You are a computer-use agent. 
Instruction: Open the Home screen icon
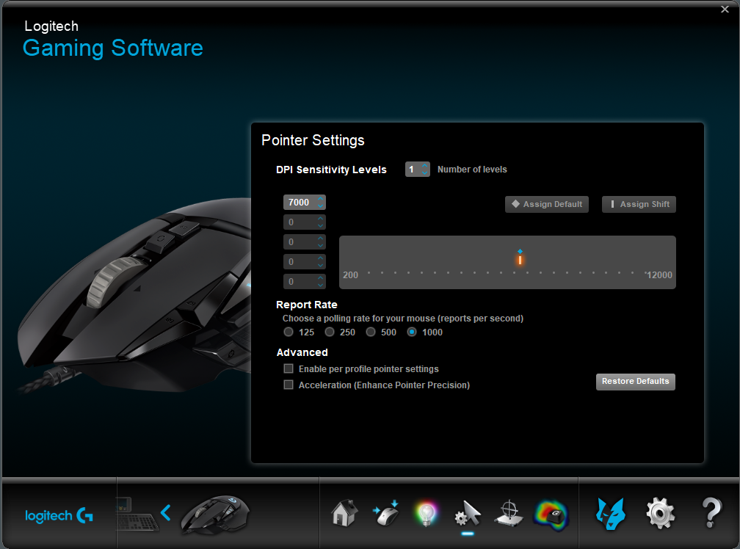tap(344, 513)
